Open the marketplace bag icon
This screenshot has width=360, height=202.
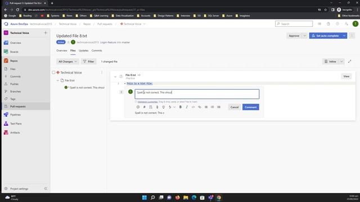[x=328, y=24]
